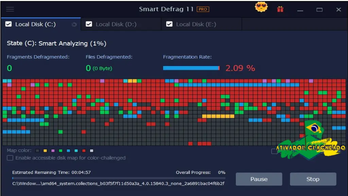Click the Overall Progress 0% value
Viewport: 348px width, 196px height.
[222, 172]
